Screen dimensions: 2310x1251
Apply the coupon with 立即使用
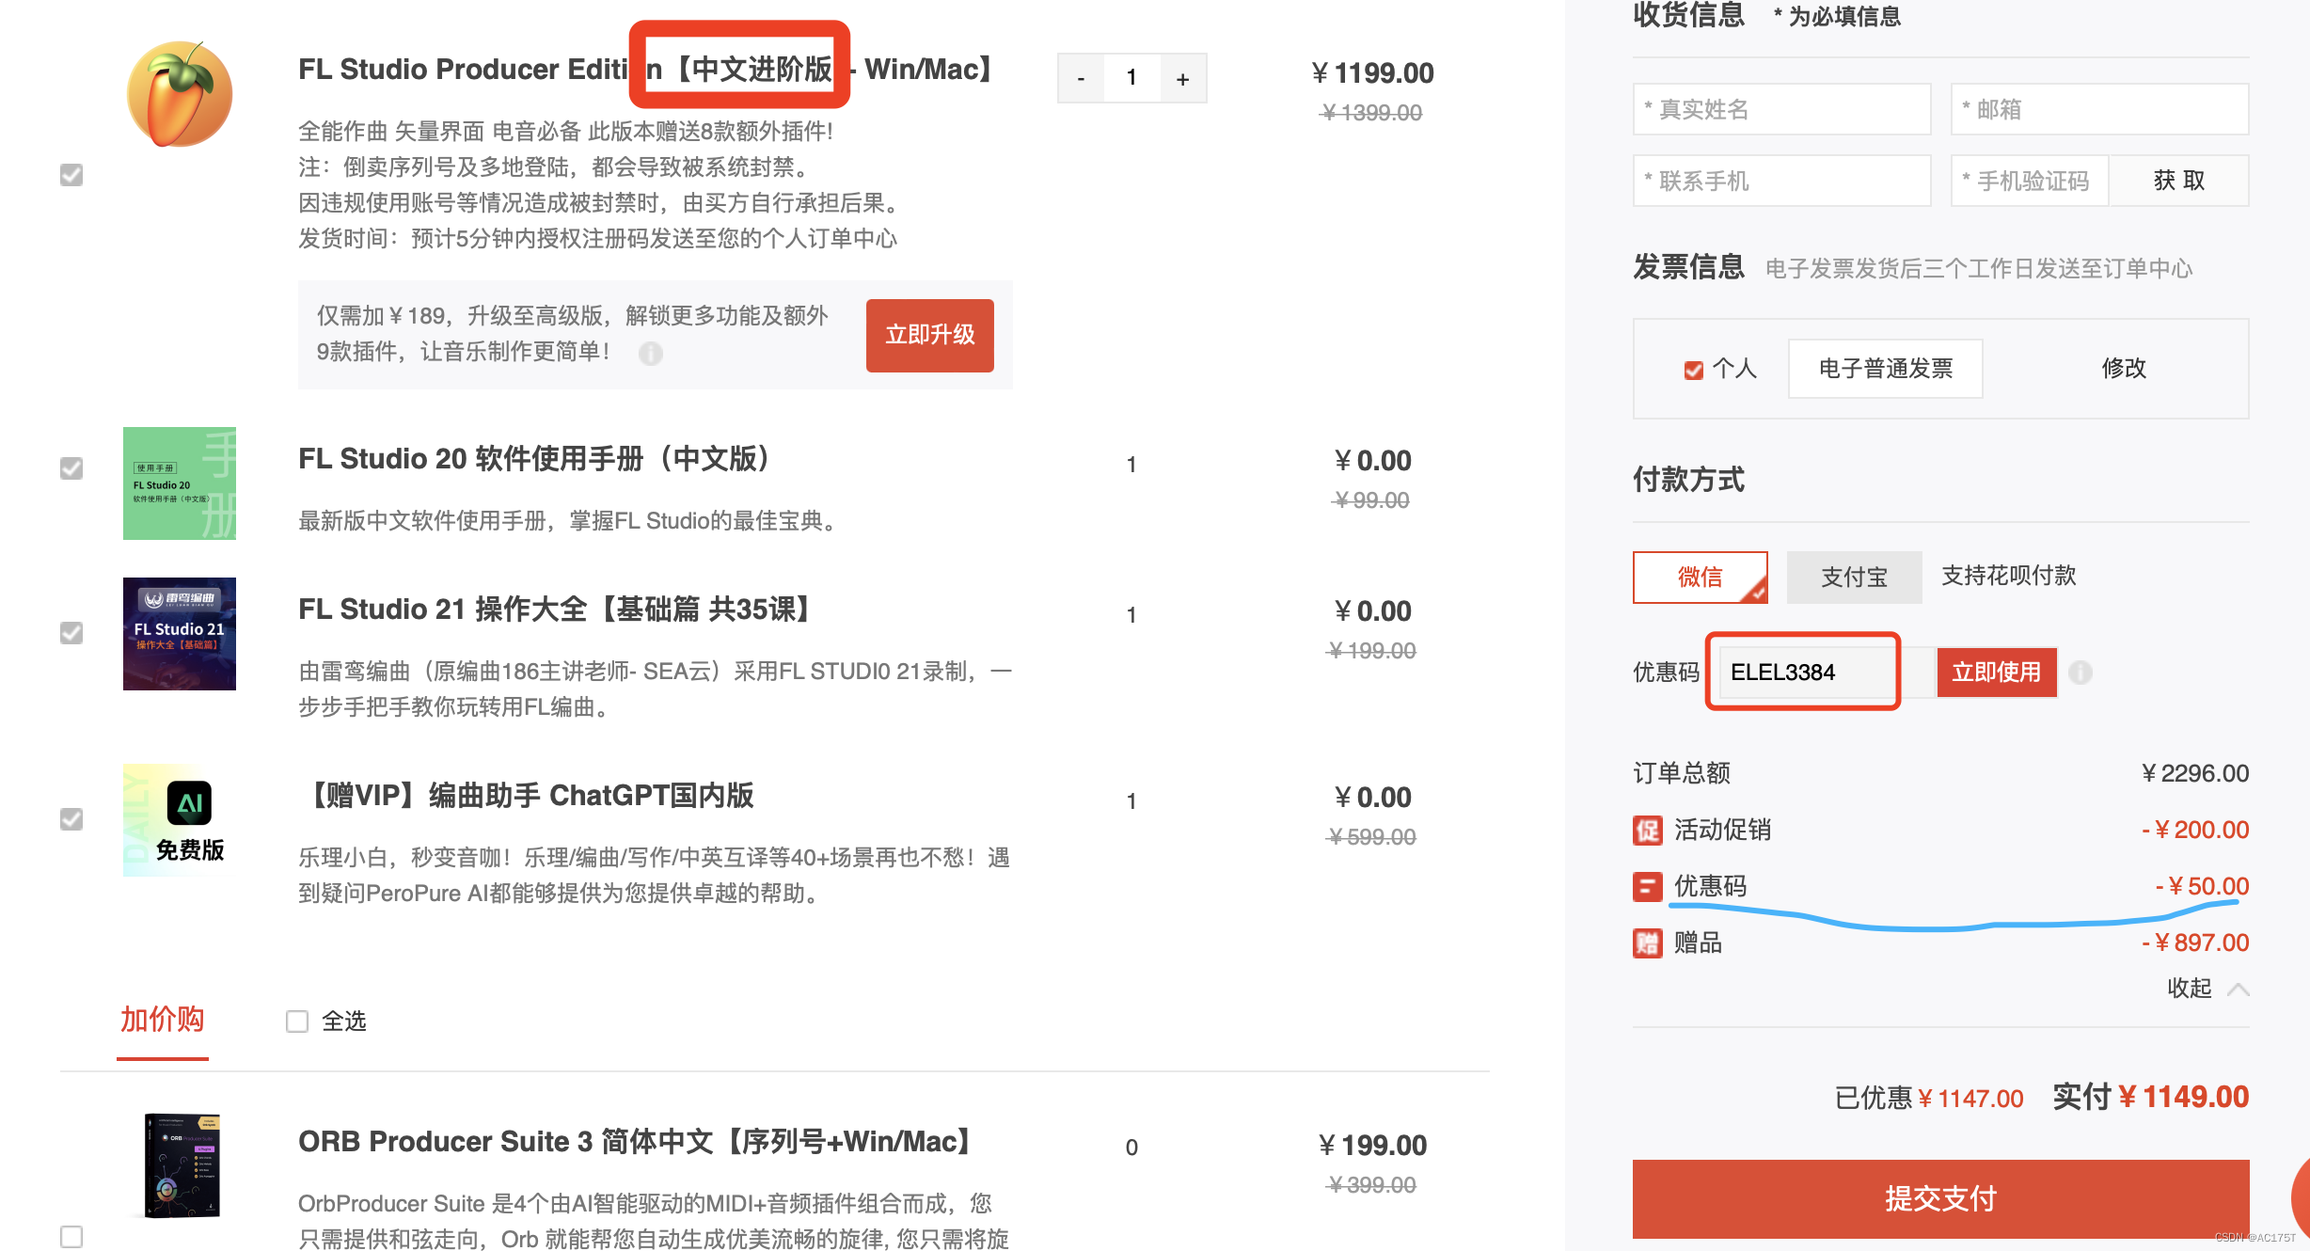coord(1997,672)
